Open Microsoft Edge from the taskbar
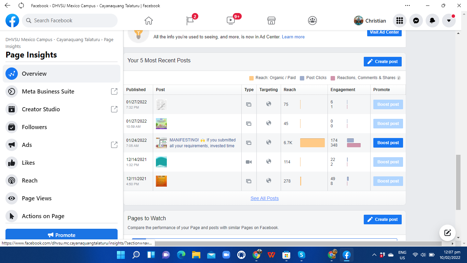Screen dimensions: 467x263 click(x=181, y=255)
